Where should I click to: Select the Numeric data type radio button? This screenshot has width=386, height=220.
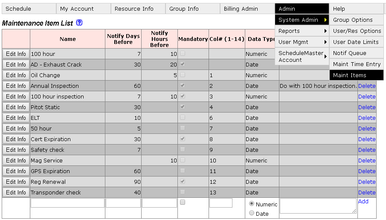[251, 203]
